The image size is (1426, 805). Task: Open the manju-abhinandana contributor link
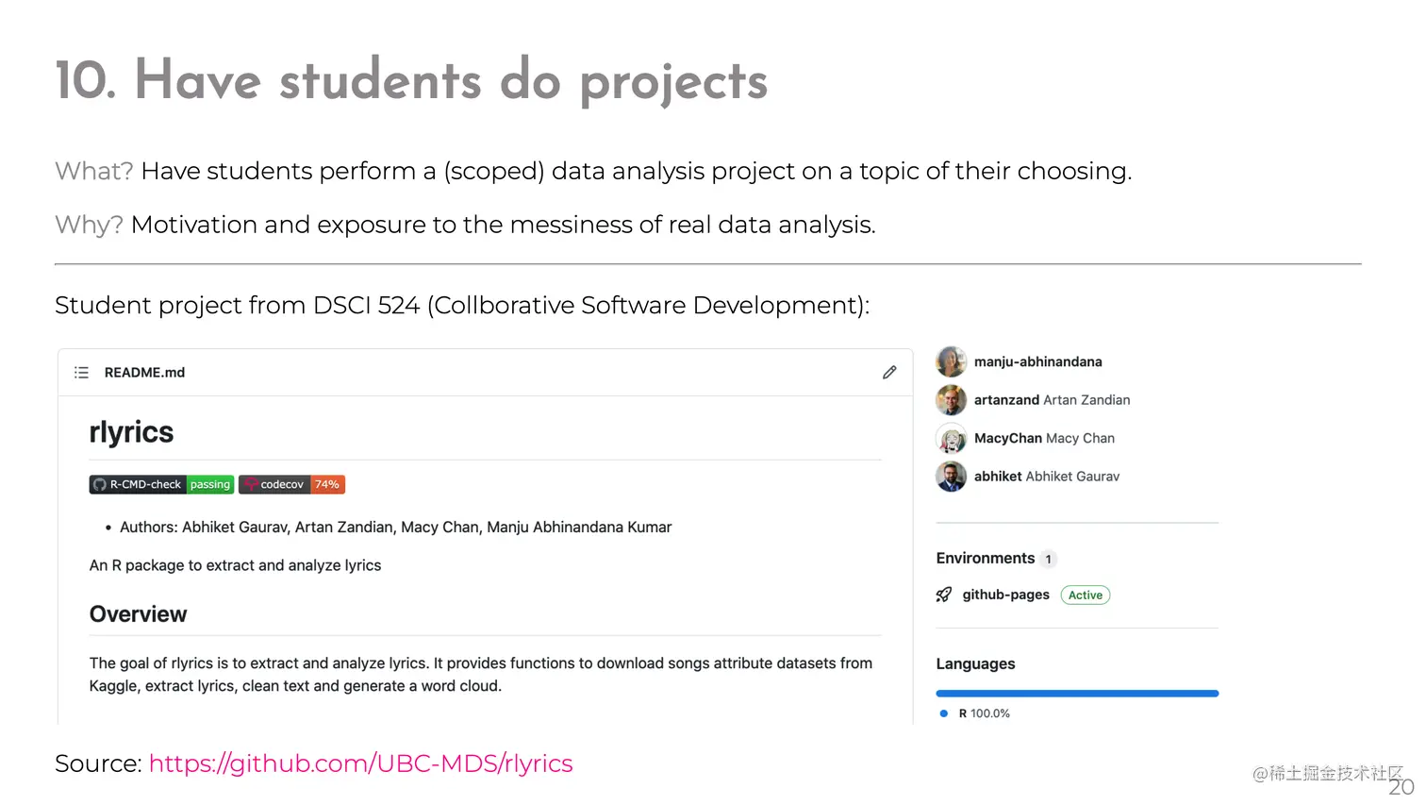[1037, 361]
